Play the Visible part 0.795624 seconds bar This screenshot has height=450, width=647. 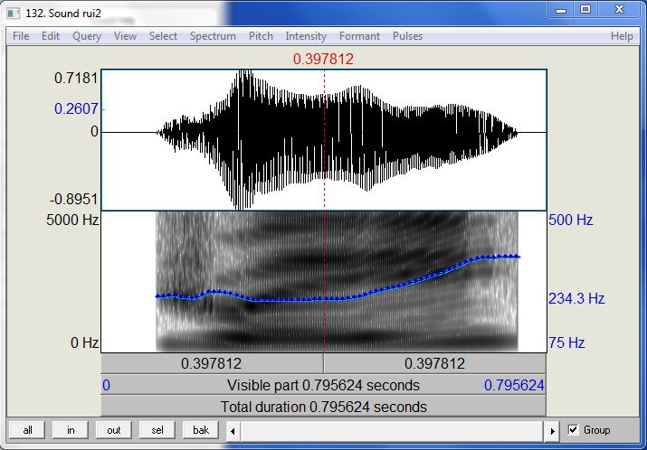[324, 385]
